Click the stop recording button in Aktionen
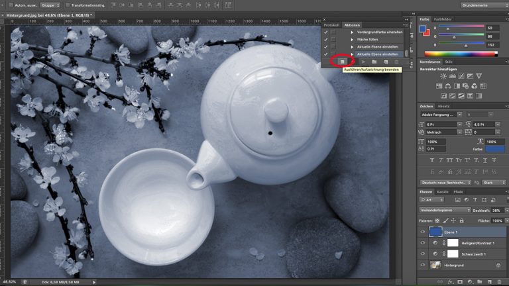The width and height of the screenshot is (509, 286). 342,62
